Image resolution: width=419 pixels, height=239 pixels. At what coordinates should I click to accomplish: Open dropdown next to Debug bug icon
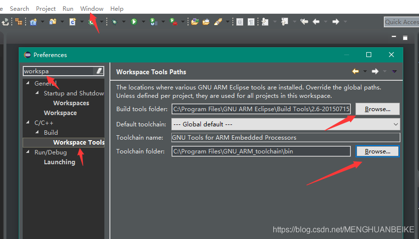click(x=124, y=22)
